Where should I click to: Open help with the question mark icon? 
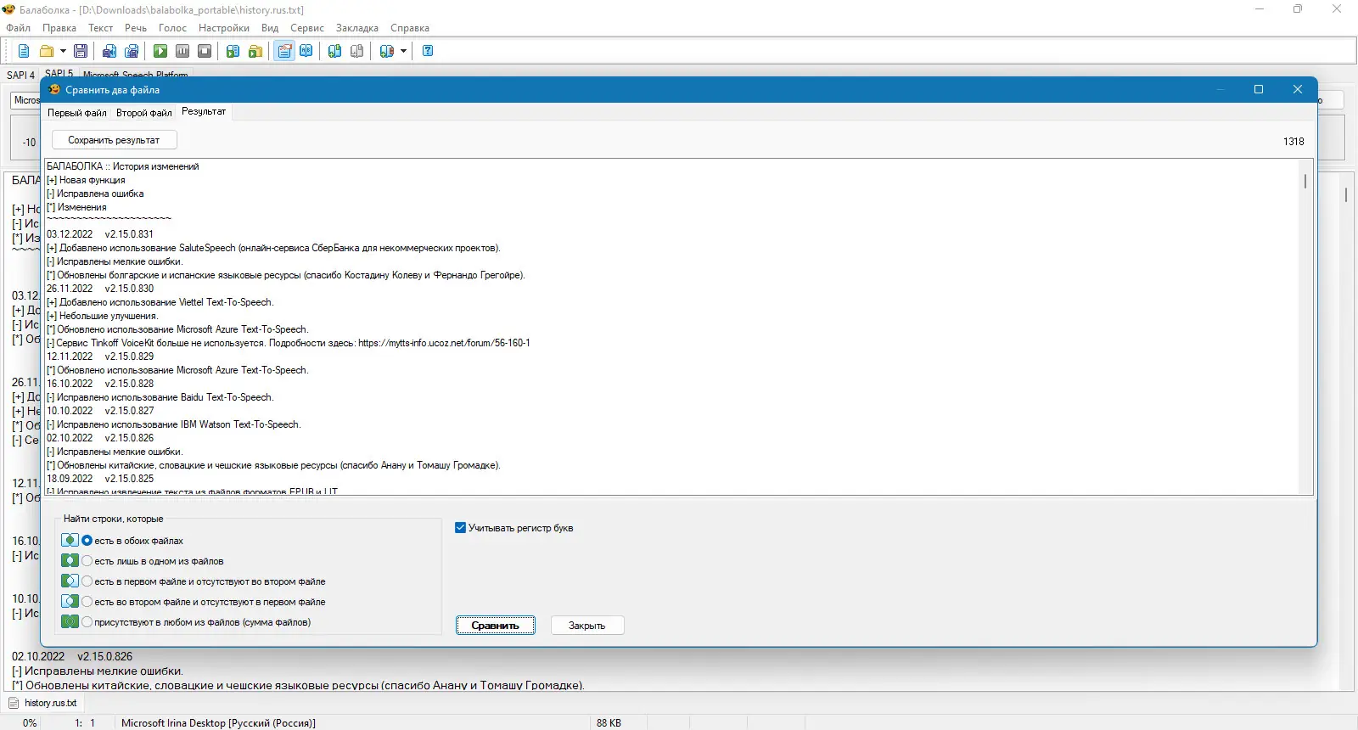(x=428, y=51)
